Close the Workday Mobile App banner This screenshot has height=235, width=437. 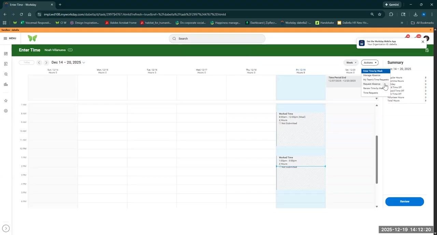(423, 42)
